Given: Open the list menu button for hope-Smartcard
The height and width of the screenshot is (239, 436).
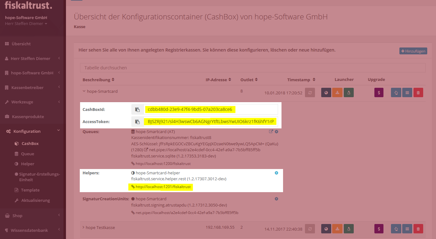Looking at the screenshot, I should pos(407,93).
